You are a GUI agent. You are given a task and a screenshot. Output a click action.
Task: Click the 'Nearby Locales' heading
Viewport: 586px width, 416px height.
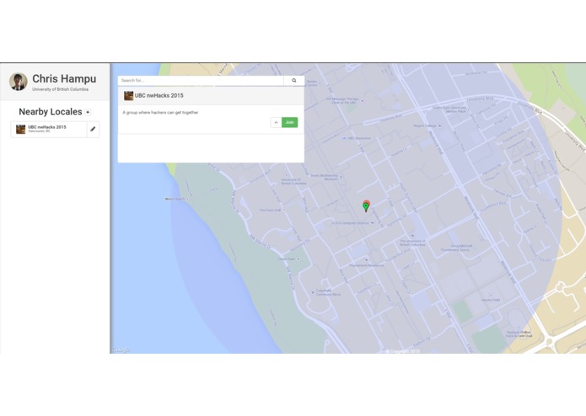[x=51, y=111]
